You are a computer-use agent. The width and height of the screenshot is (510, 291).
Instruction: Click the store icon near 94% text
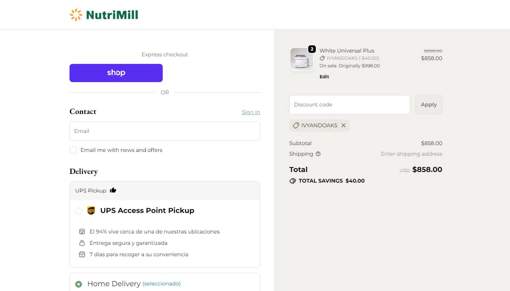click(x=82, y=232)
